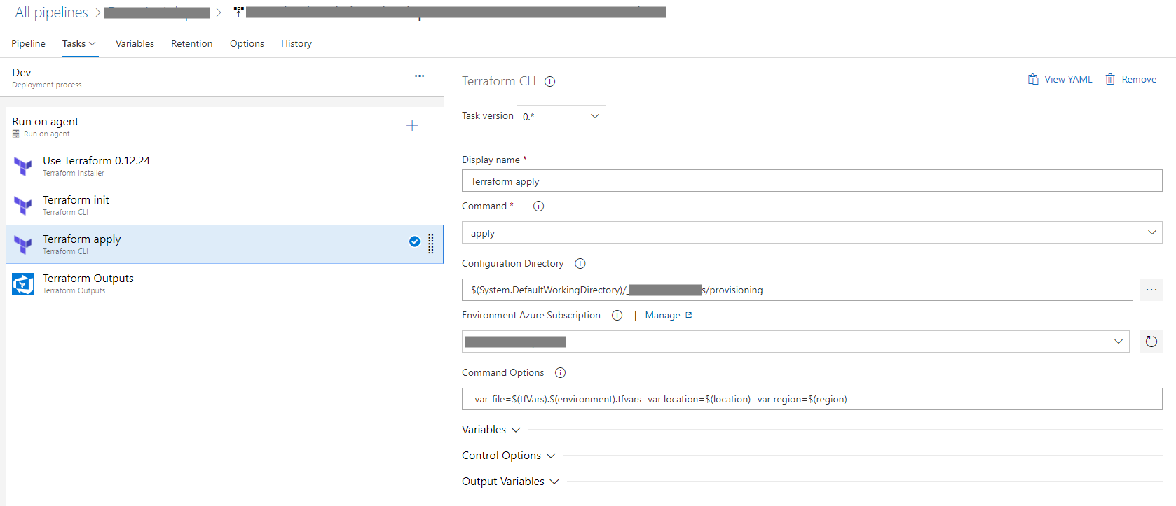Open the Command apply dropdown
The width and height of the screenshot is (1176, 506).
click(811, 233)
